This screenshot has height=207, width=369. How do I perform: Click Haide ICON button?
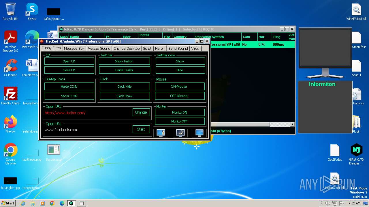tap(69, 87)
